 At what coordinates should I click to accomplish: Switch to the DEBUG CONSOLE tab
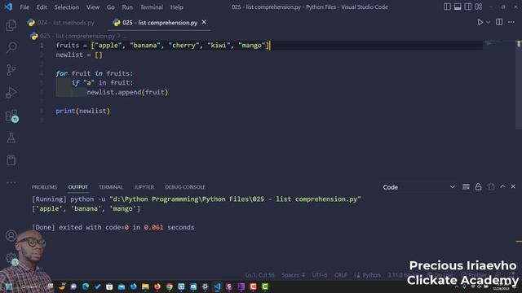[185, 187]
